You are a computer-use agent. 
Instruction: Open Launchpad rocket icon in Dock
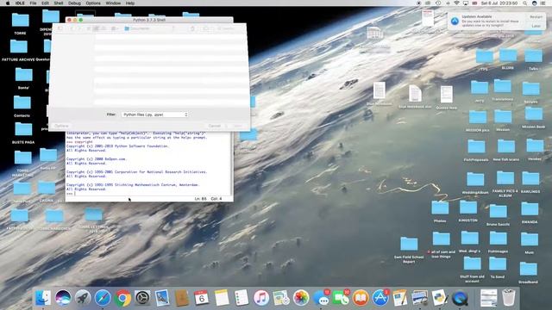(x=83, y=298)
